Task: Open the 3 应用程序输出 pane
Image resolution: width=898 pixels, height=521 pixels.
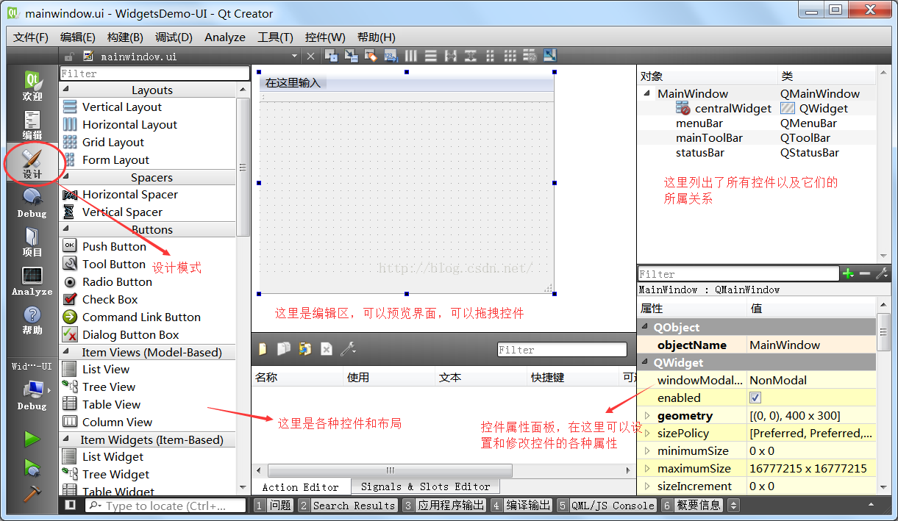Action: click(x=444, y=505)
